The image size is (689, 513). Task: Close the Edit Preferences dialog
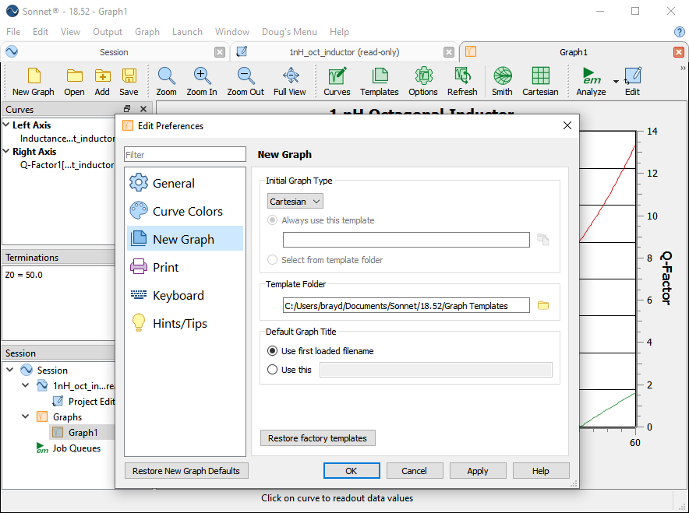click(x=567, y=125)
